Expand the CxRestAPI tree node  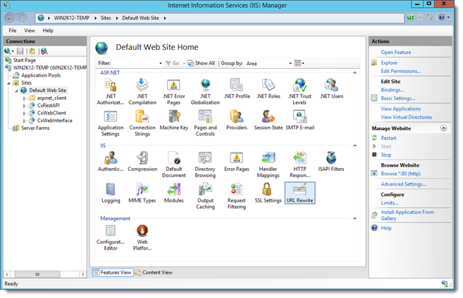25,105
